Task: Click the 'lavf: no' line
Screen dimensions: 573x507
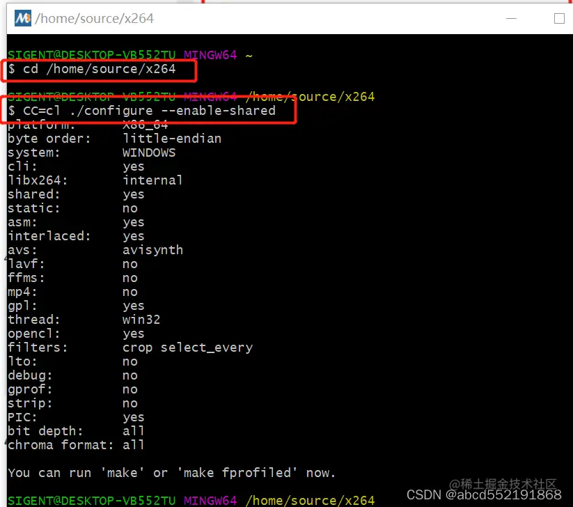Action: [72, 264]
